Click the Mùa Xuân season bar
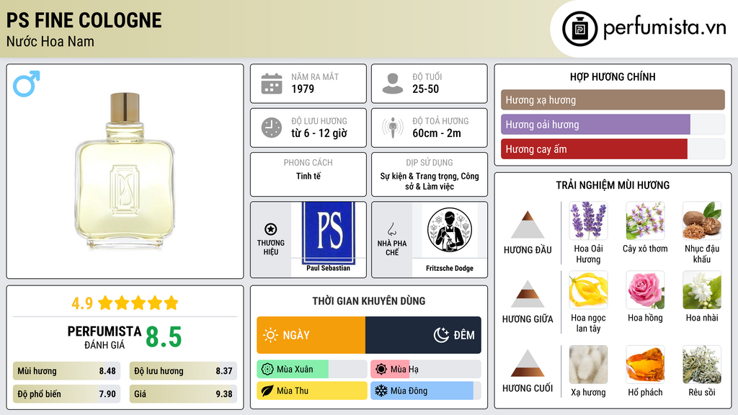 (312, 370)
